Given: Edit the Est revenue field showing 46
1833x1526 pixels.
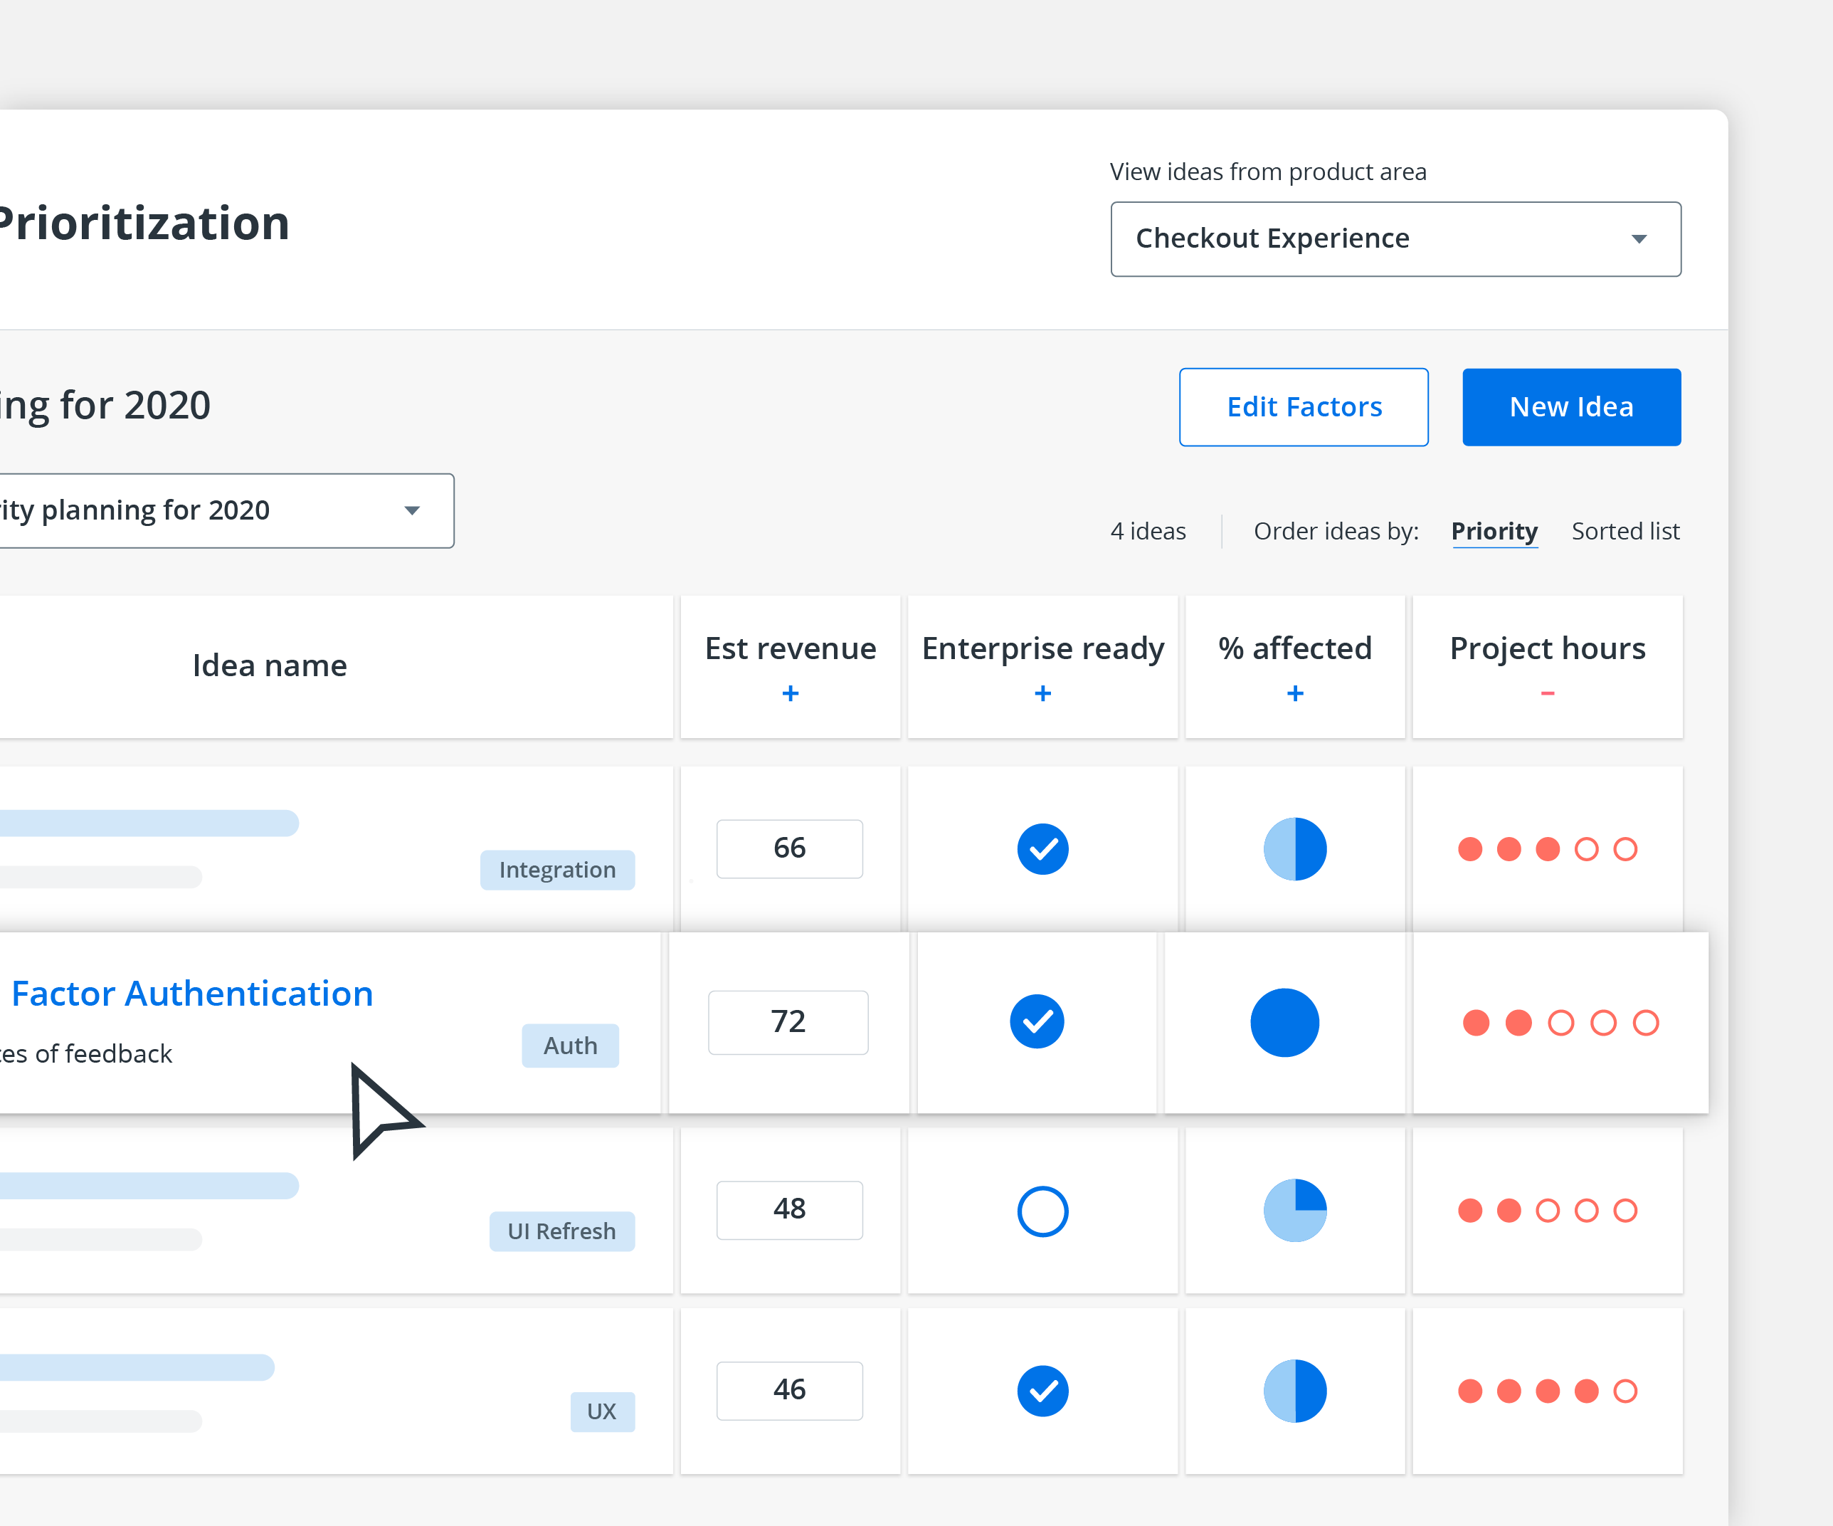Looking at the screenshot, I should click(x=790, y=1391).
